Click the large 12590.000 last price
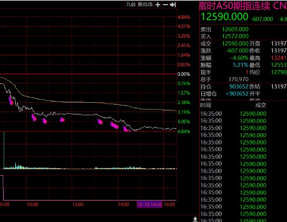This screenshot has width=287, height=222. [224, 17]
